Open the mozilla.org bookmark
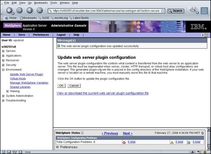This screenshot has height=154, width=211. click(x=59, y=18)
